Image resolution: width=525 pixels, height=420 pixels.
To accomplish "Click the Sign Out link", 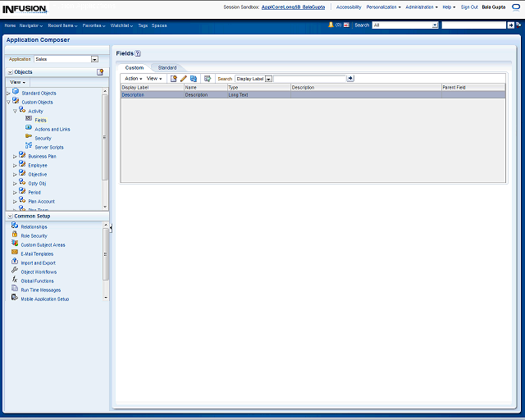I will pyautogui.click(x=469, y=7).
